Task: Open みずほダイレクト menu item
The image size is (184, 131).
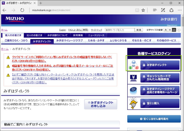Action: tap(42, 41)
